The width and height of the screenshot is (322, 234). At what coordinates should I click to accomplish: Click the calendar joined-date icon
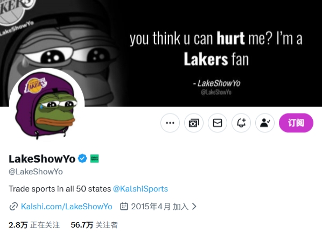[124, 207]
